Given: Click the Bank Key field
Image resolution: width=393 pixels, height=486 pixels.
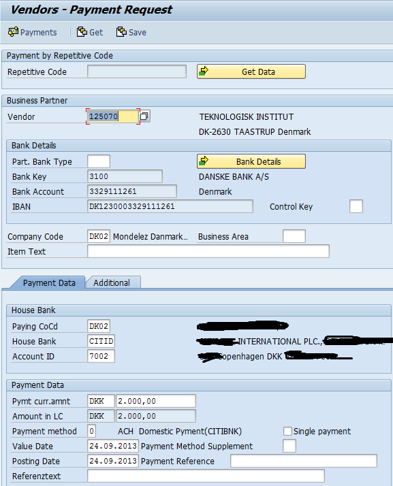Looking at the screenshot, I should coord(125,176).
